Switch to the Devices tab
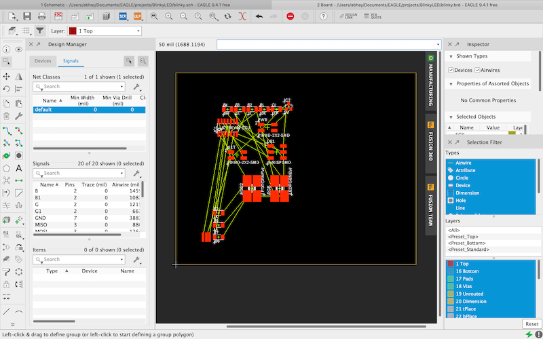Image resolution: width=543 pixels, height=339 pixels. [43, 61]
